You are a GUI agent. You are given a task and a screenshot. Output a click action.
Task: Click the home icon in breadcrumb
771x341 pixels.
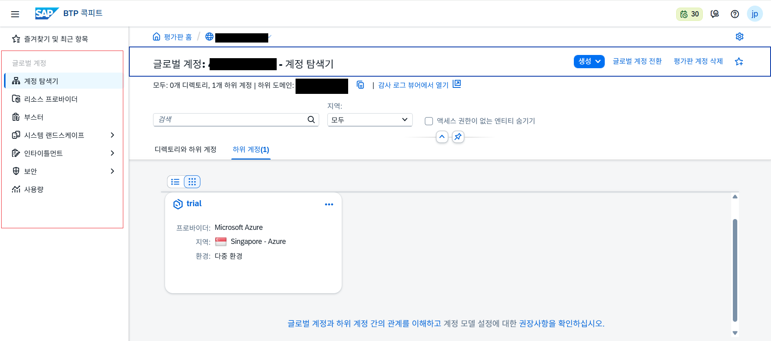click(x=157, y=37)
